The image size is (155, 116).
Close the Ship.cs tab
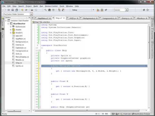coord(64,18)
